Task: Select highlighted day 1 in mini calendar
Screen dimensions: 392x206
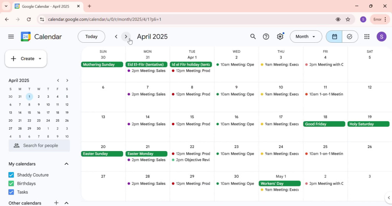Action: click(29, 97)
